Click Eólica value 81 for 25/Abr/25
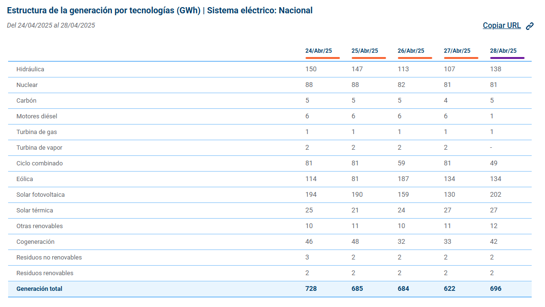 tap(355, 179)
